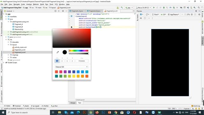Open the Task View icon in taskbar

53,112
